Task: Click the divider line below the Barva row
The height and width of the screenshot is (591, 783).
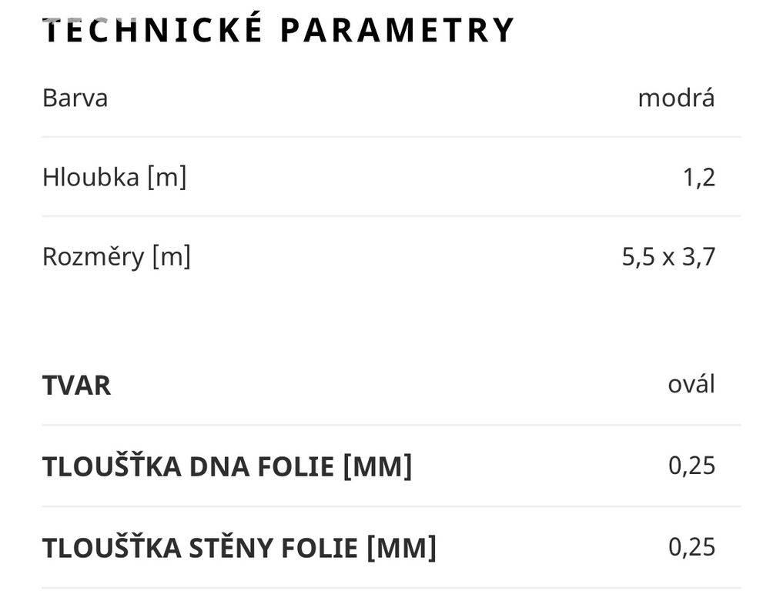Action: [391, 136]
